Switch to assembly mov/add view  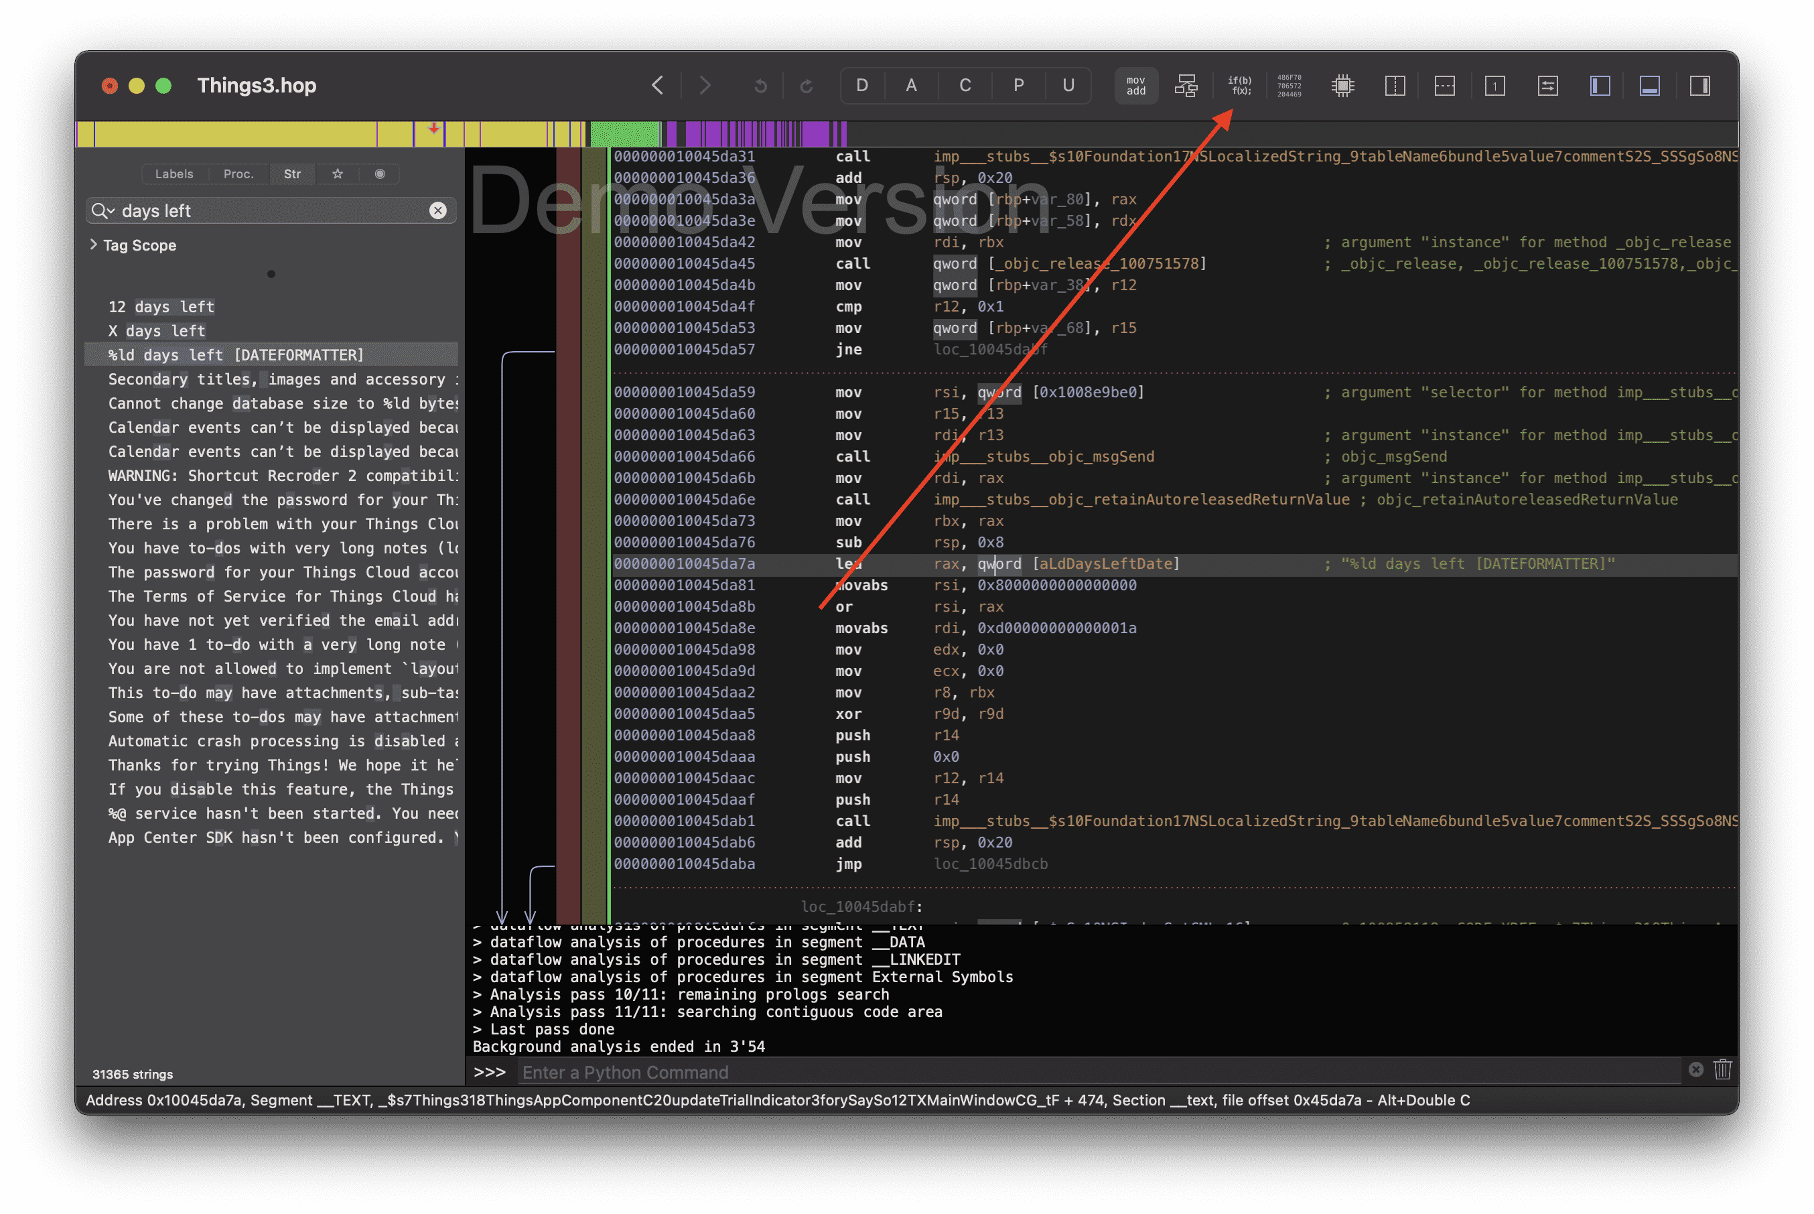pos(1135,85)
